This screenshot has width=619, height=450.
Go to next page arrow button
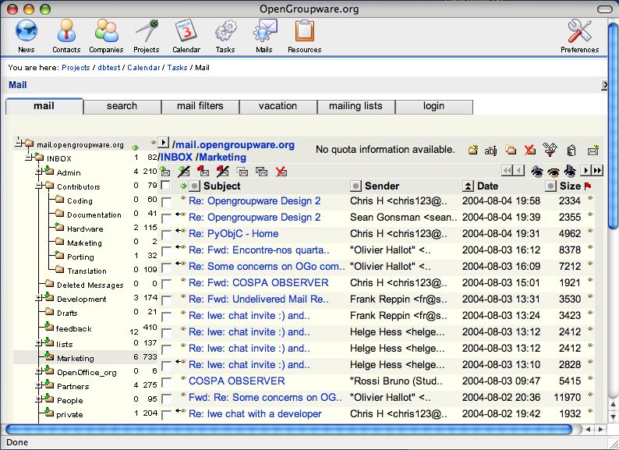586,171
